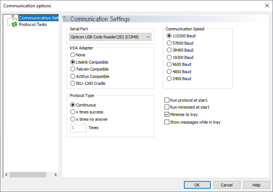273x192 pixels.
Task: Check Run minimized at start
Action: (167, 107)
